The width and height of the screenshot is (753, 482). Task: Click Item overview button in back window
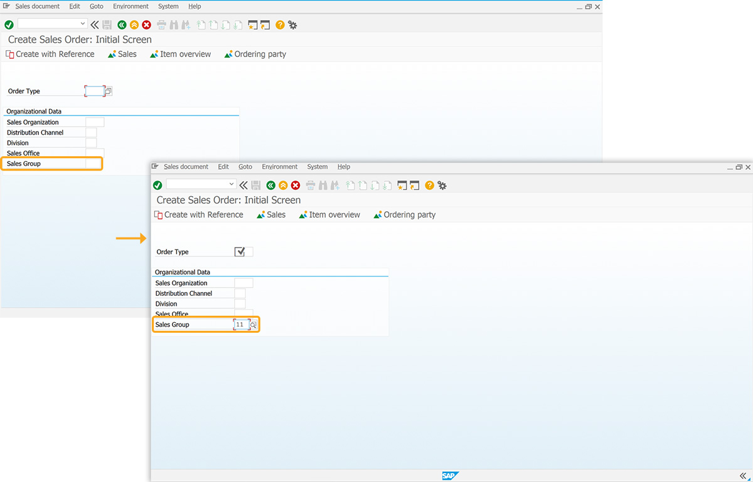tap(181, 55)
